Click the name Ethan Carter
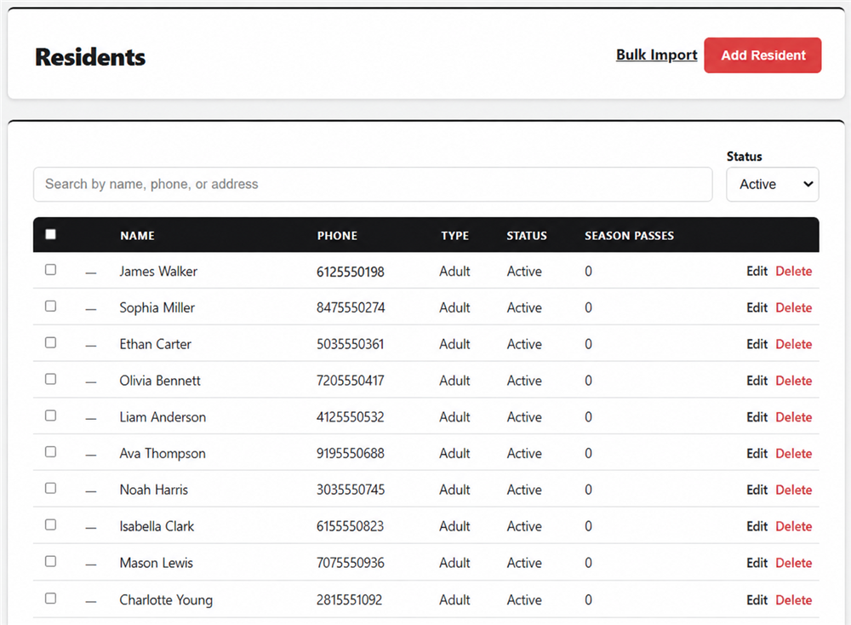 pos(155,344)
